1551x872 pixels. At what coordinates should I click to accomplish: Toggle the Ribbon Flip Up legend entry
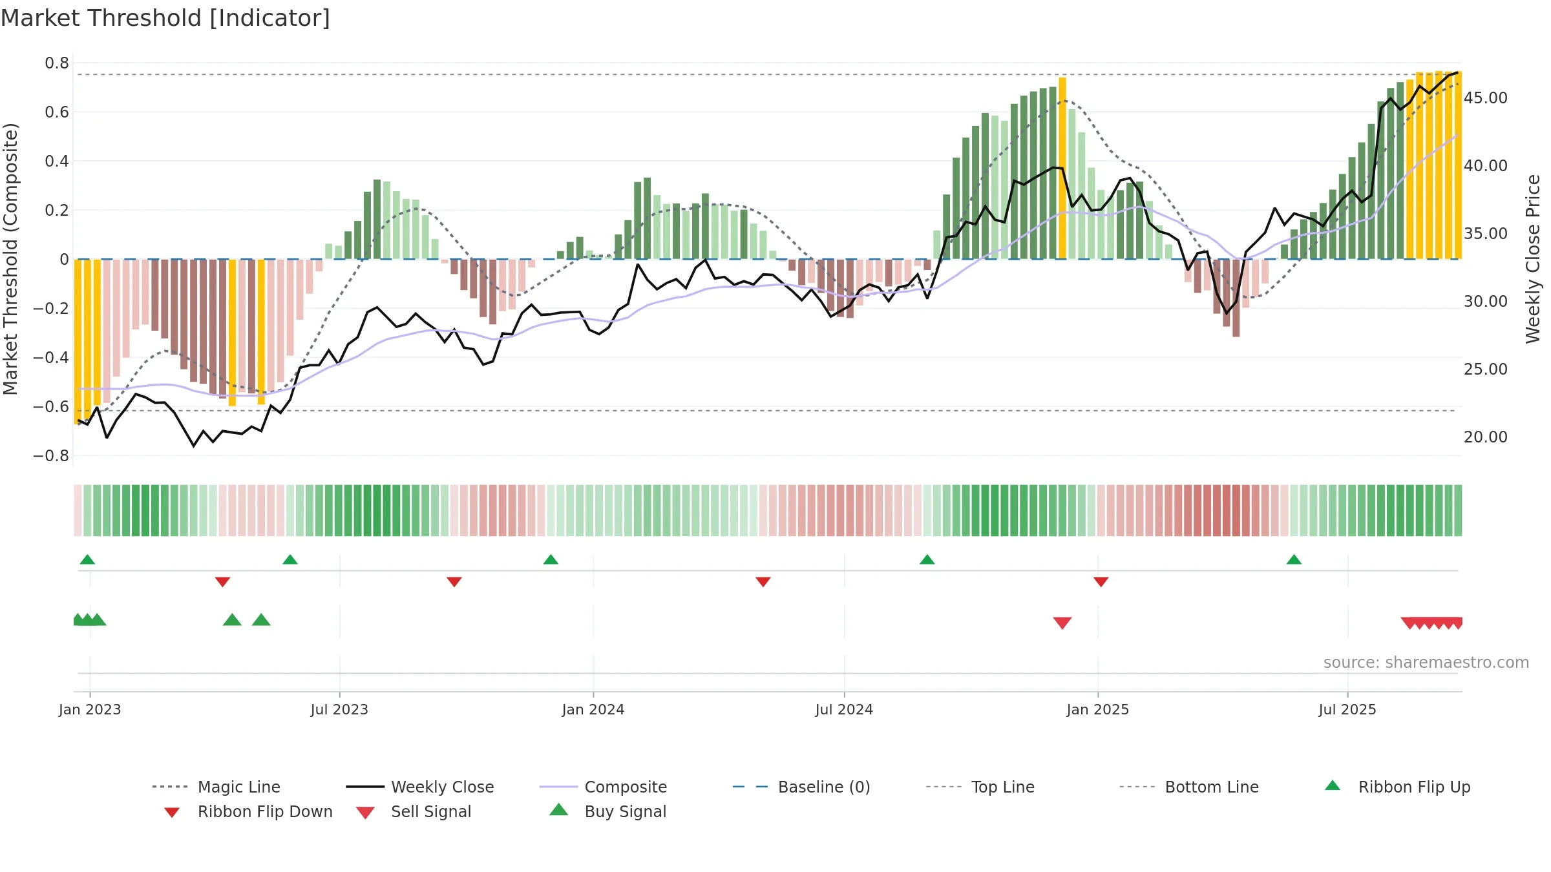(1397, 787)
